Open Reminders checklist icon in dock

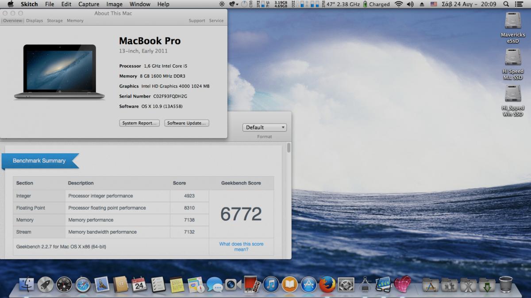pyautogui.click(x=158, y=285)
